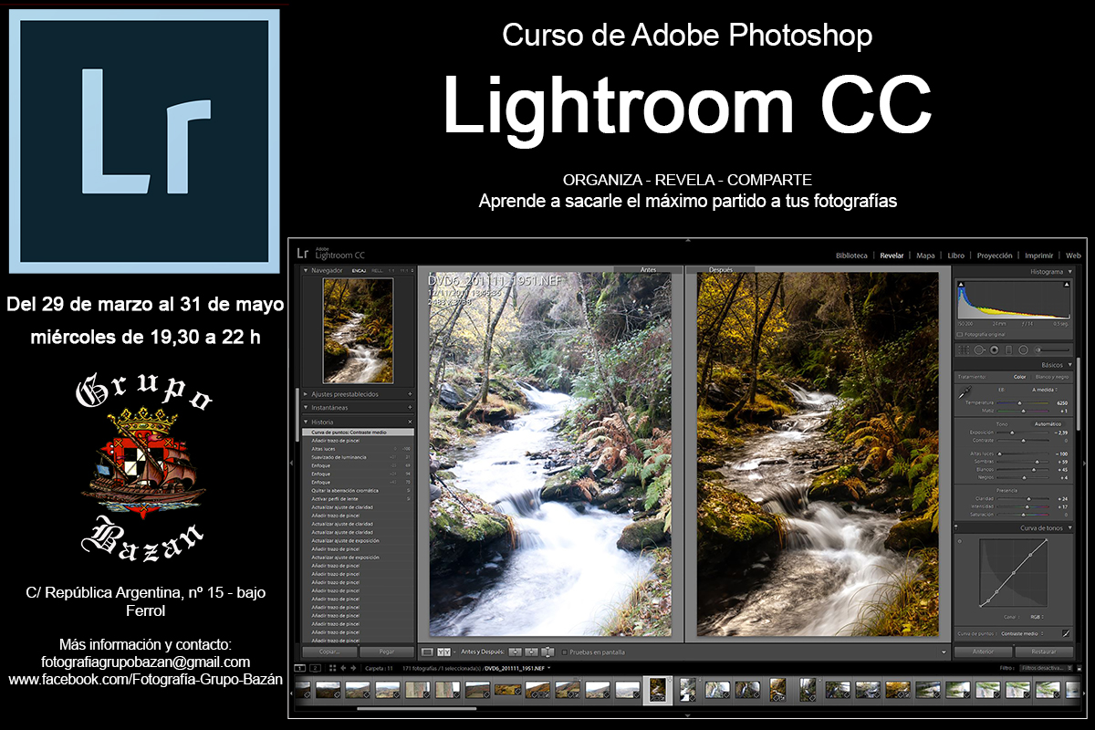Open the EB 'A medida' dropdown
This screenshot has width=1095, height=730.
point(1044,390)
